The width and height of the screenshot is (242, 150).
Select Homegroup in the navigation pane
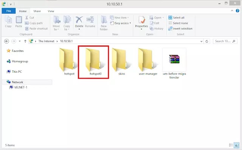[x=17, y=61]
